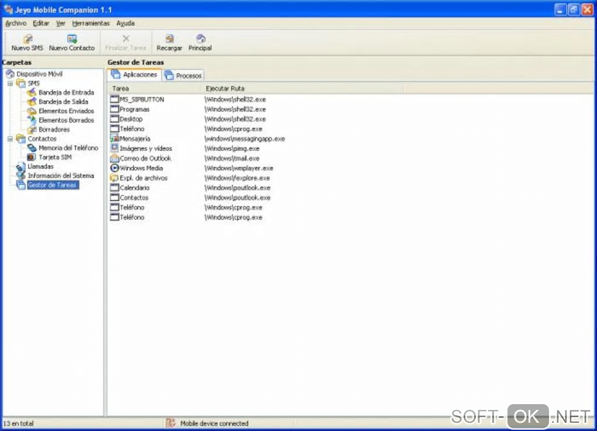597x431 pixels.
Task: Click the Llamadas icon in the tree
Action: 21,167
